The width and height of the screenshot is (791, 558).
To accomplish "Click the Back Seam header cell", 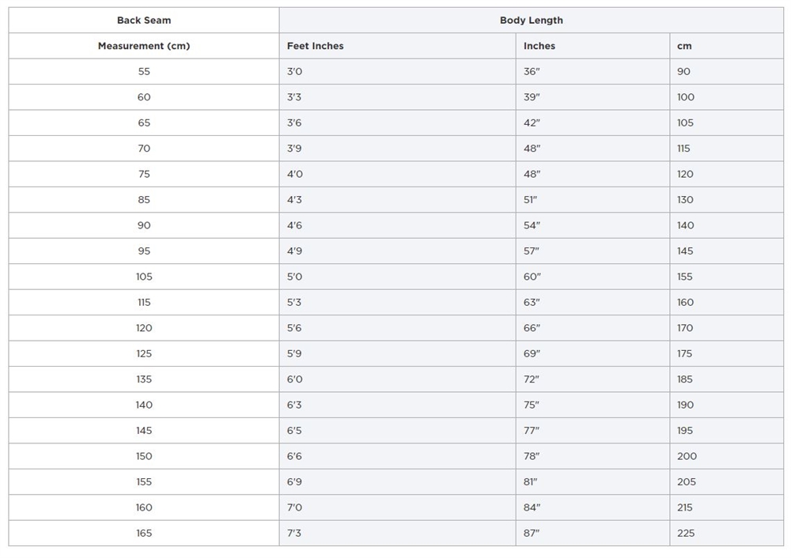I will pyautogui.click(x=144, y=21).
